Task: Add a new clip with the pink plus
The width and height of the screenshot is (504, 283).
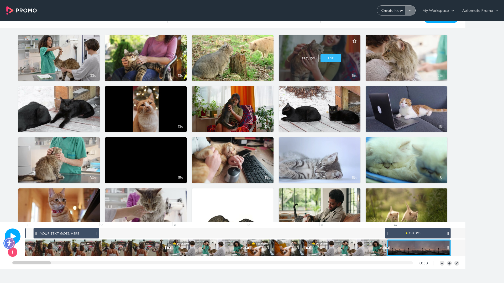Action: tap(13, 252)
